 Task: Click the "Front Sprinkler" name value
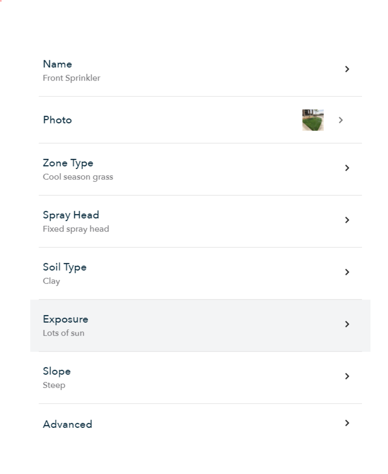(71, 78)
